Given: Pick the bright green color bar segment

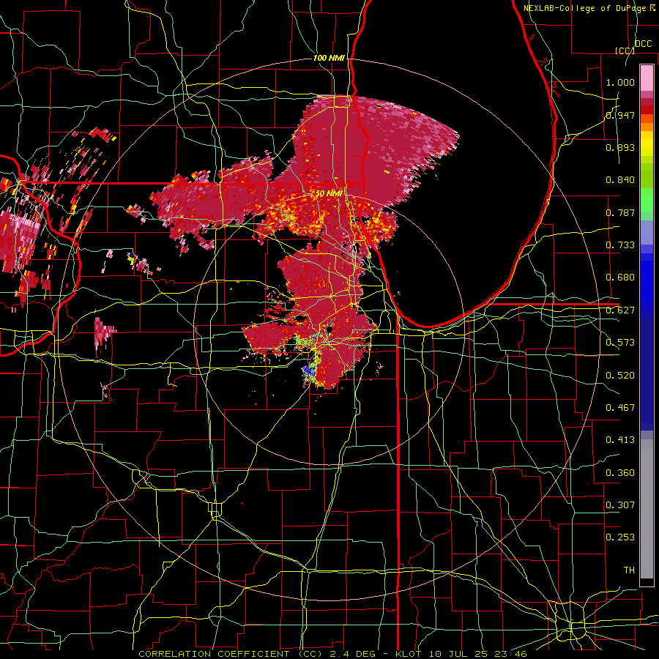Looking at the screenshot, I should [x=647, y=200].
